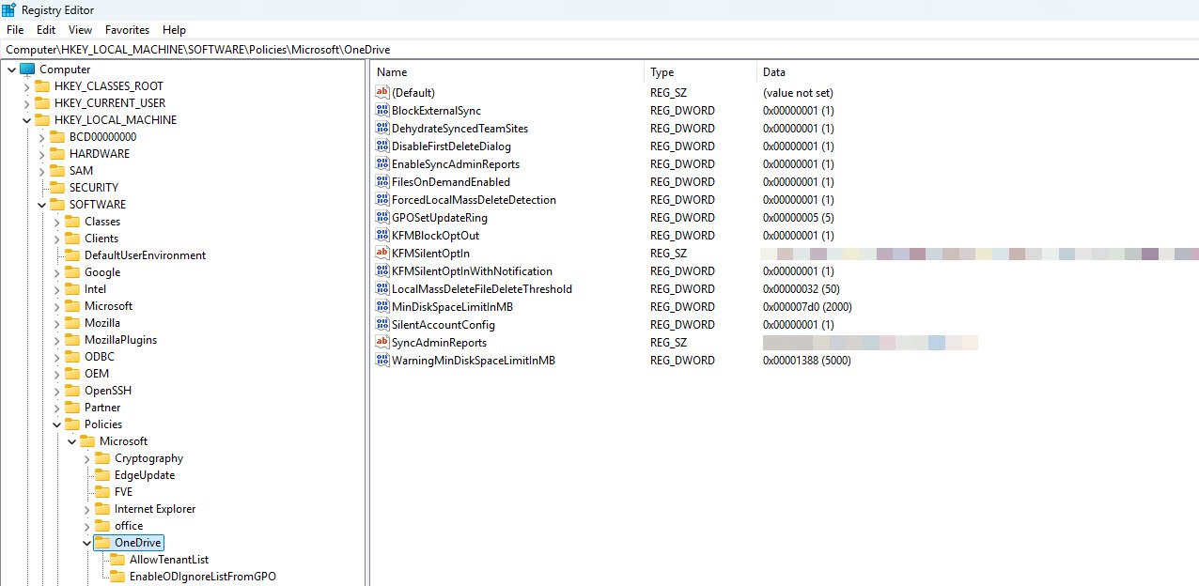Image resolution: width=1199 pixels, height=586 pixels.
Task: Open the View menu
Action: click(80, 30)
